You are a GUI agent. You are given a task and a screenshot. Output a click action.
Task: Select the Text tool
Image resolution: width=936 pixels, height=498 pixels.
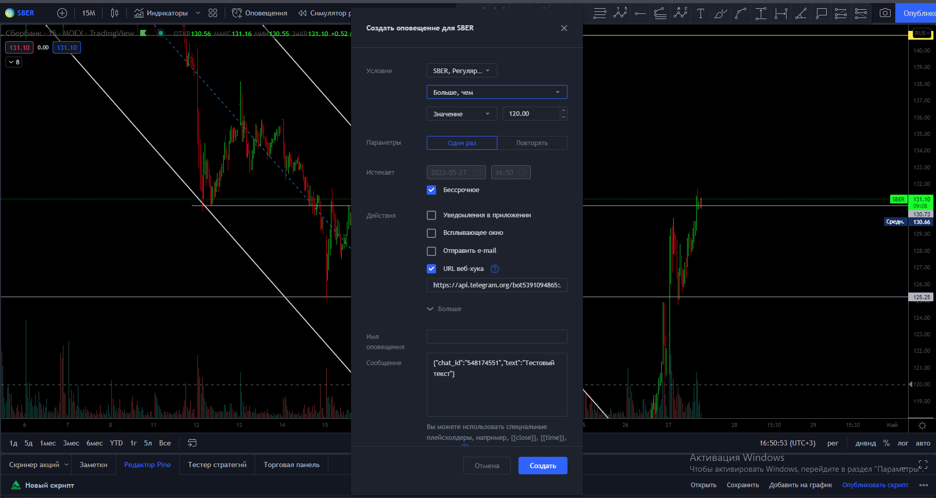pyautogui.click(x=700, y=13)
